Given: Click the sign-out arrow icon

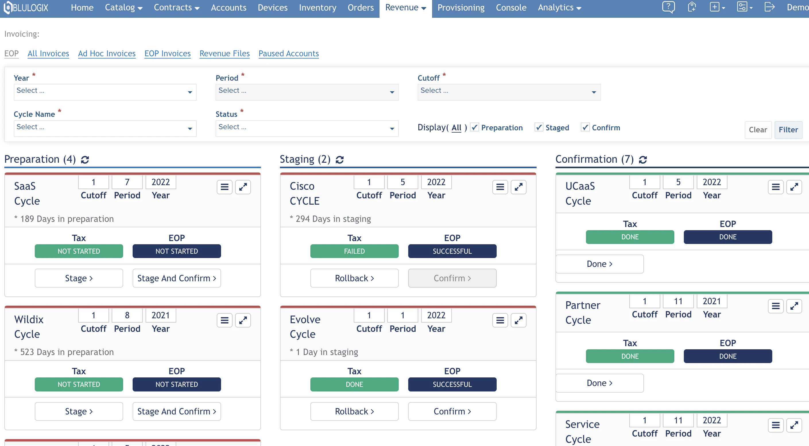Looking at the screenshot, I should [770, 7].
